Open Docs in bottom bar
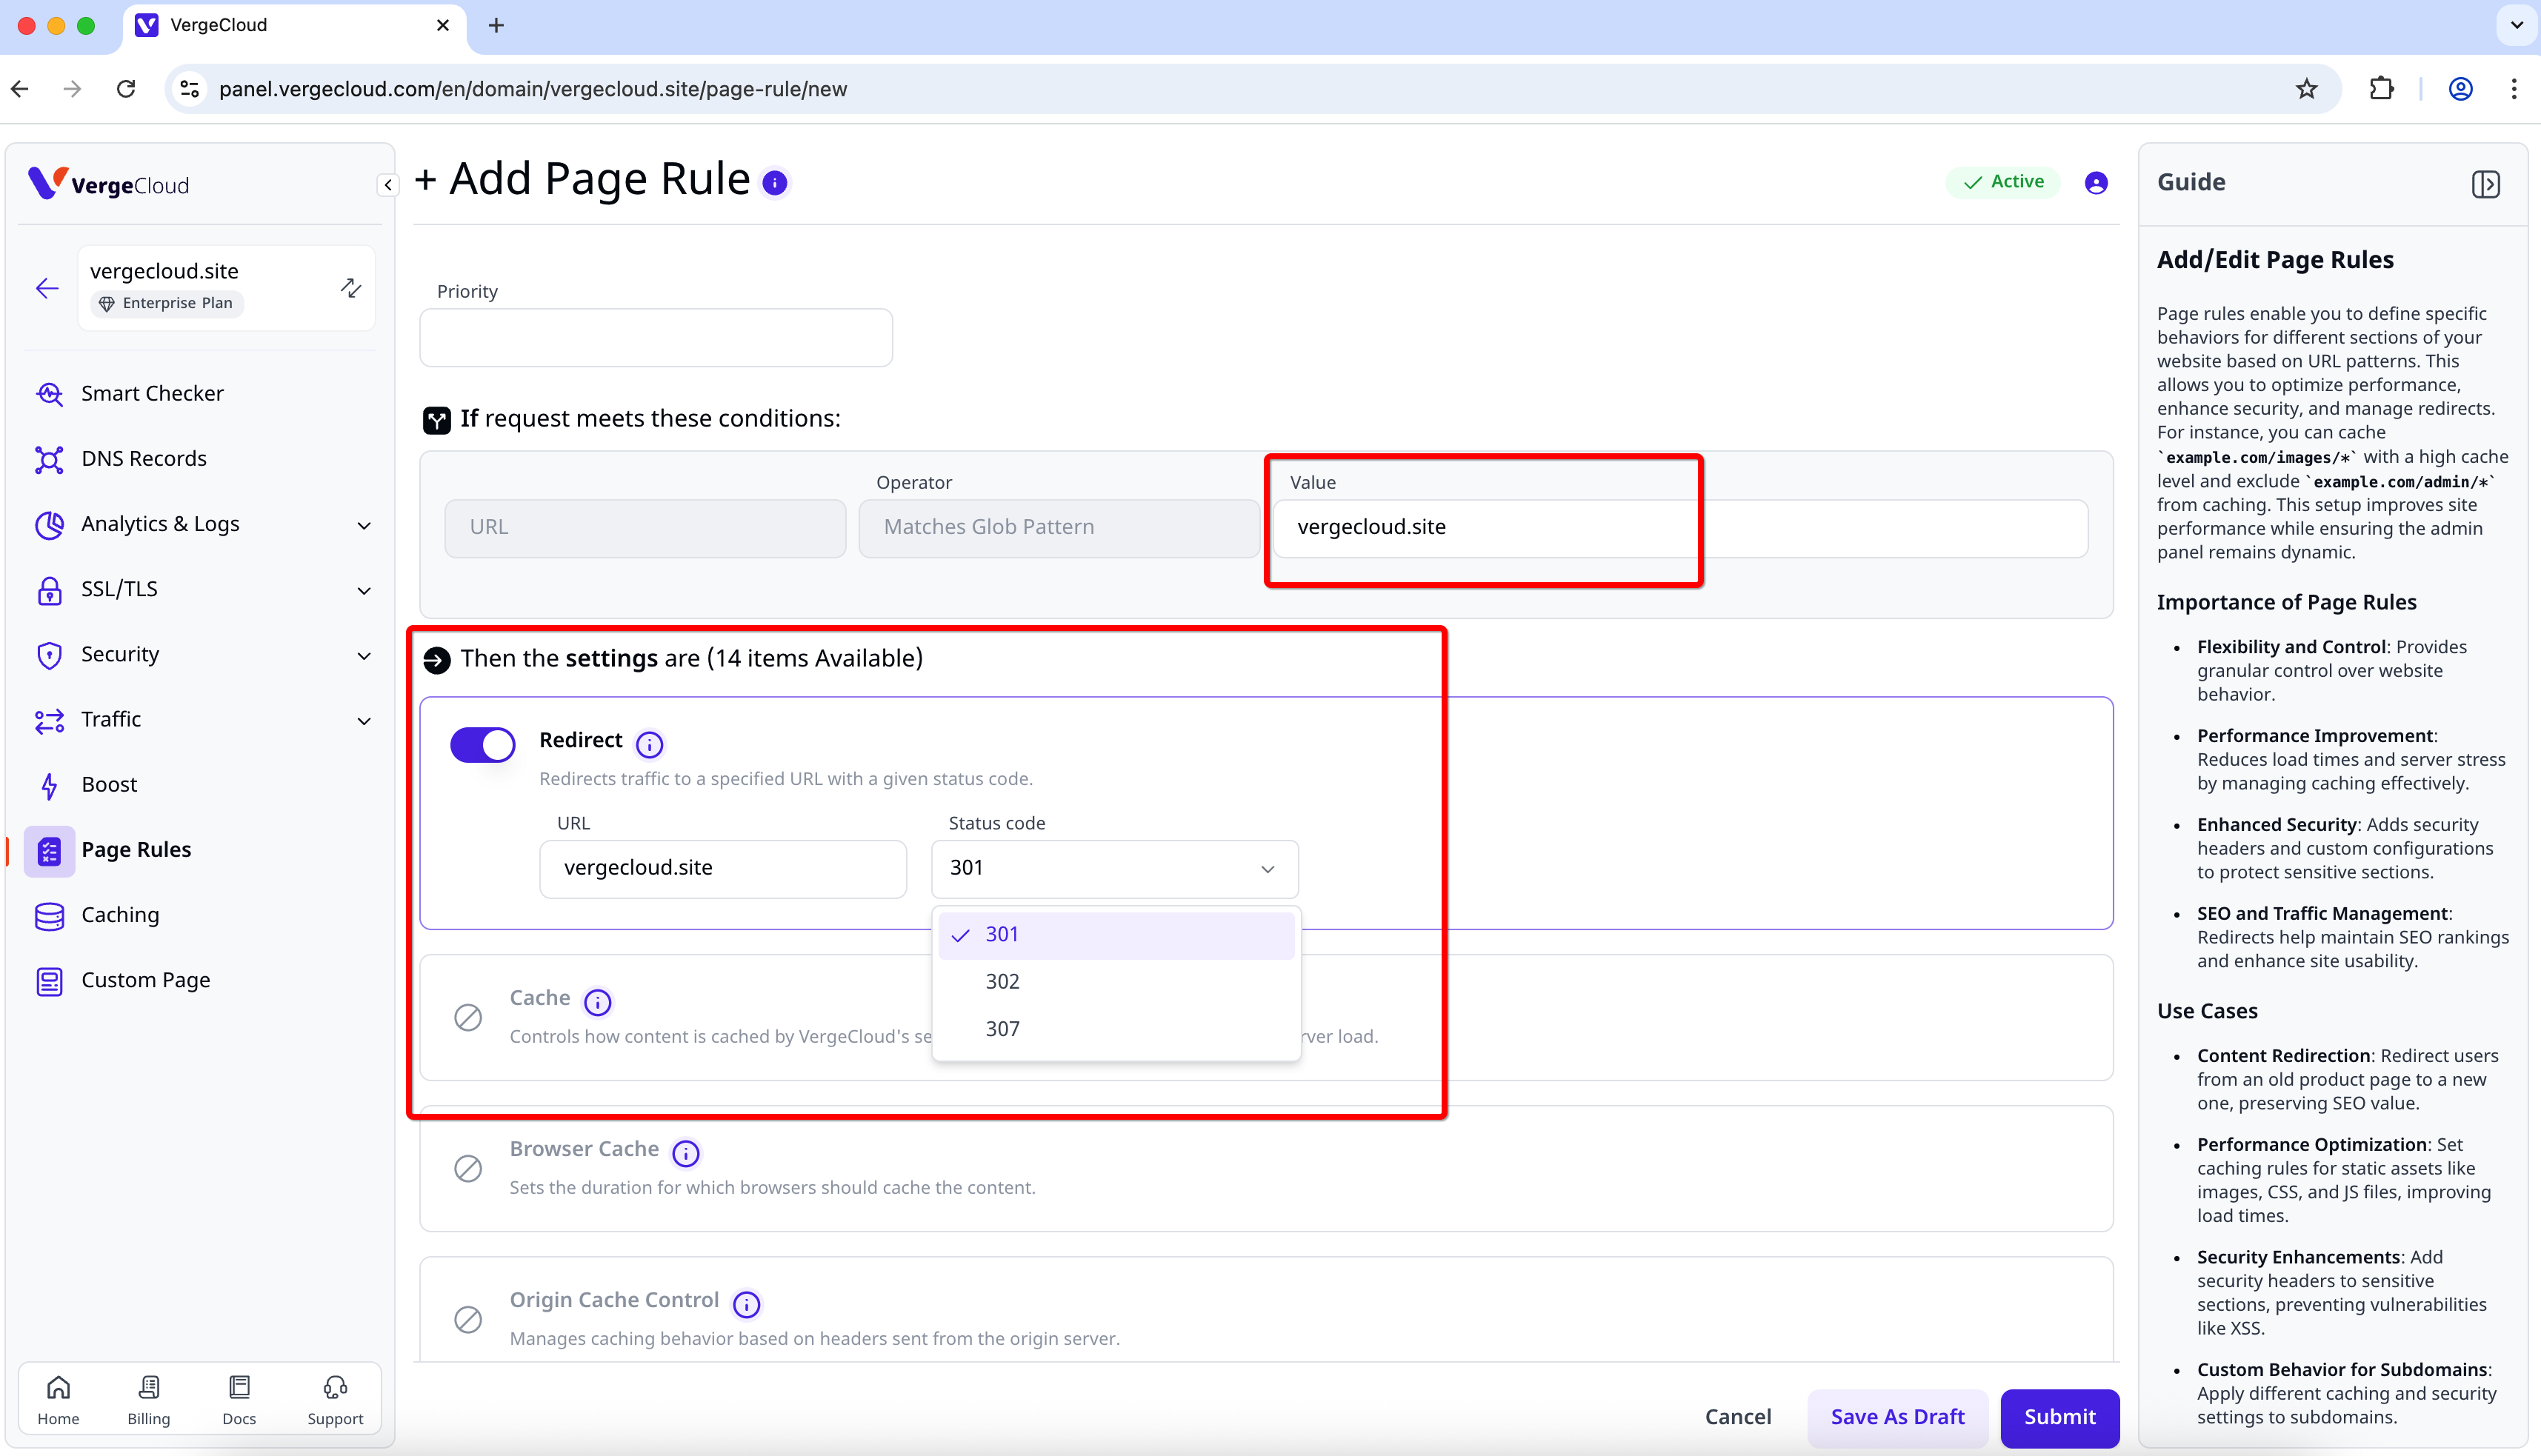The image size is (2541, 1456). pos(239,1399)
